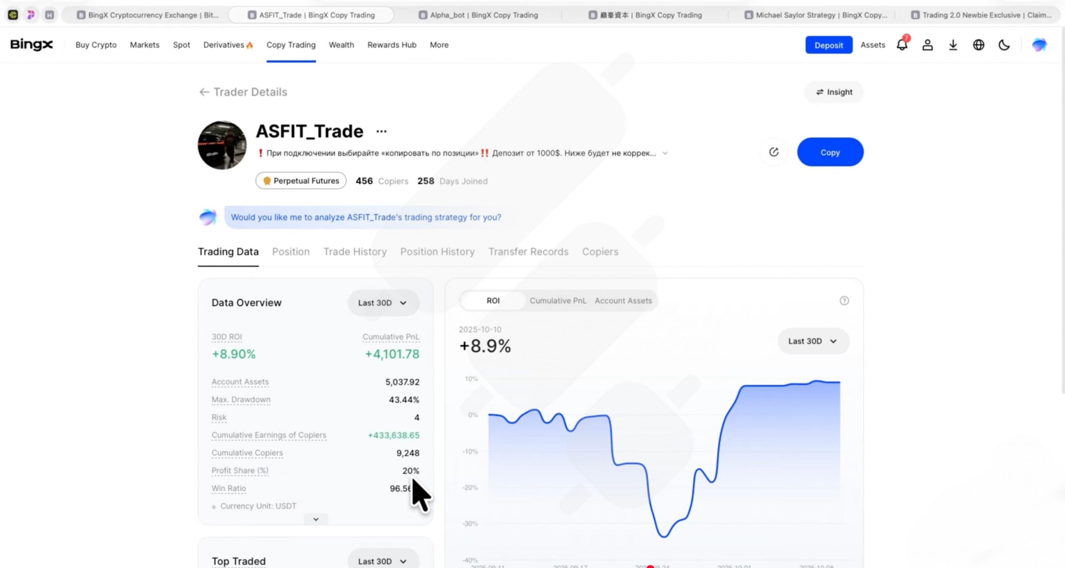Screen dimensions: 1065x568
Task: Open the user account profile icon
Action: 927,45
